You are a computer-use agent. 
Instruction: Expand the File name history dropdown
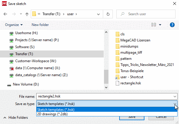(175, 97)
